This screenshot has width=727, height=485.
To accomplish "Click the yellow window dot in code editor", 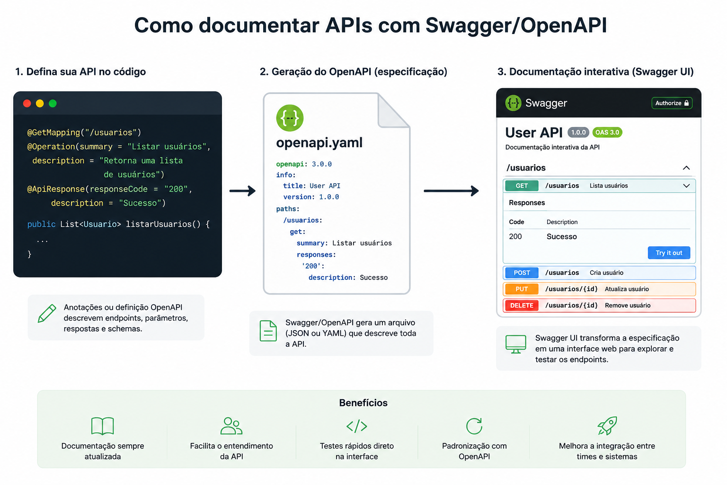I will coord(40,103).
